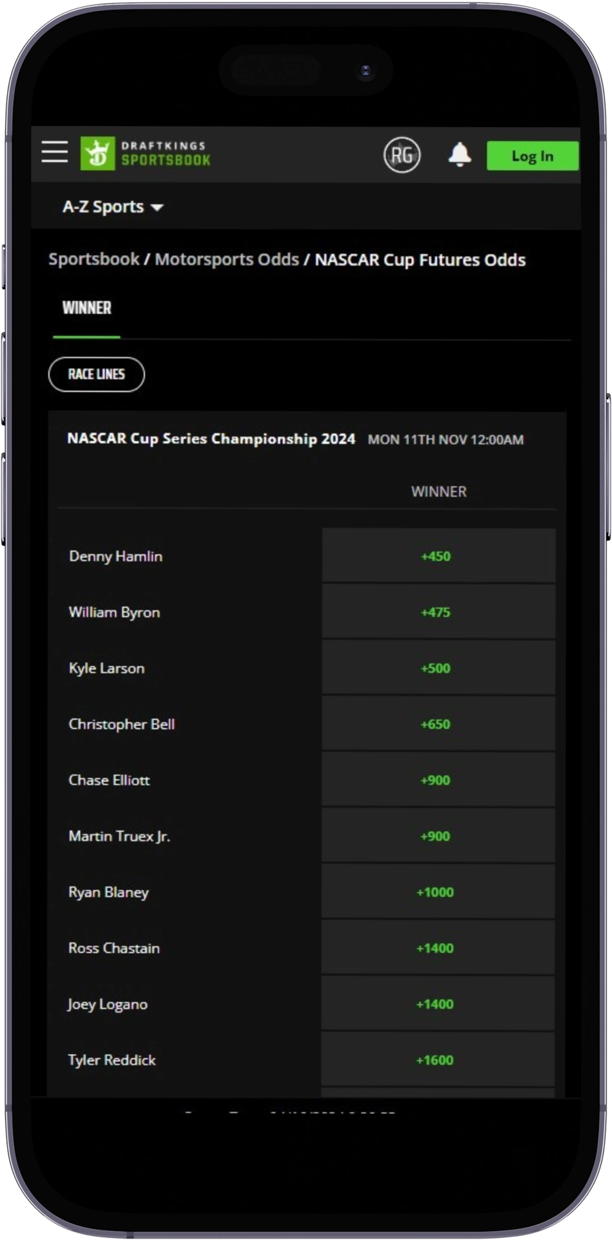The image size is (612, 1240).
Task: Open the notifications bell
Action: [460, 155]
